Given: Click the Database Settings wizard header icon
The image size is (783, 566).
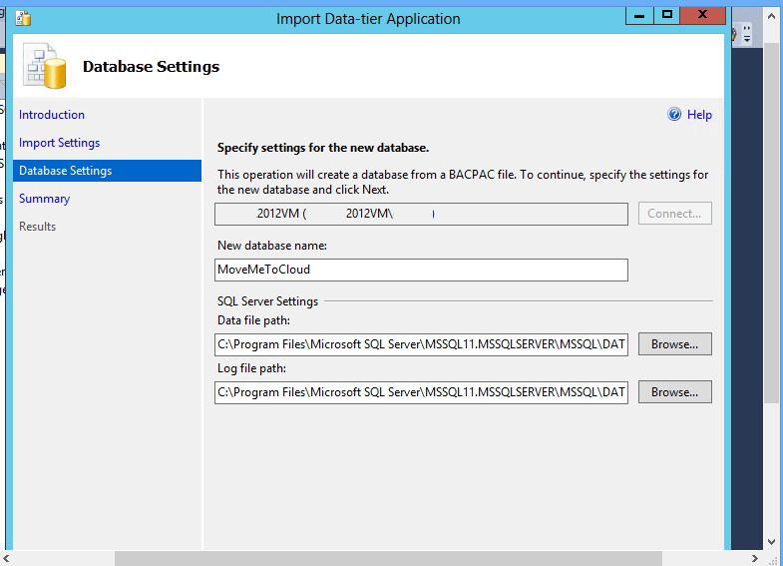Looking at the screenshot, I should click(x=45, y=67).
